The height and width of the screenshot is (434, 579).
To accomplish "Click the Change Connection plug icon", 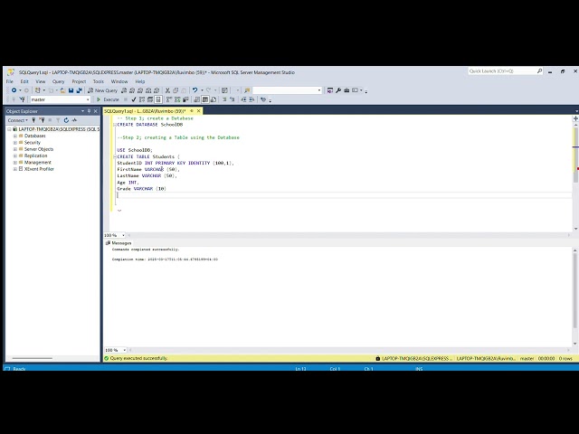I will (22, 99).
